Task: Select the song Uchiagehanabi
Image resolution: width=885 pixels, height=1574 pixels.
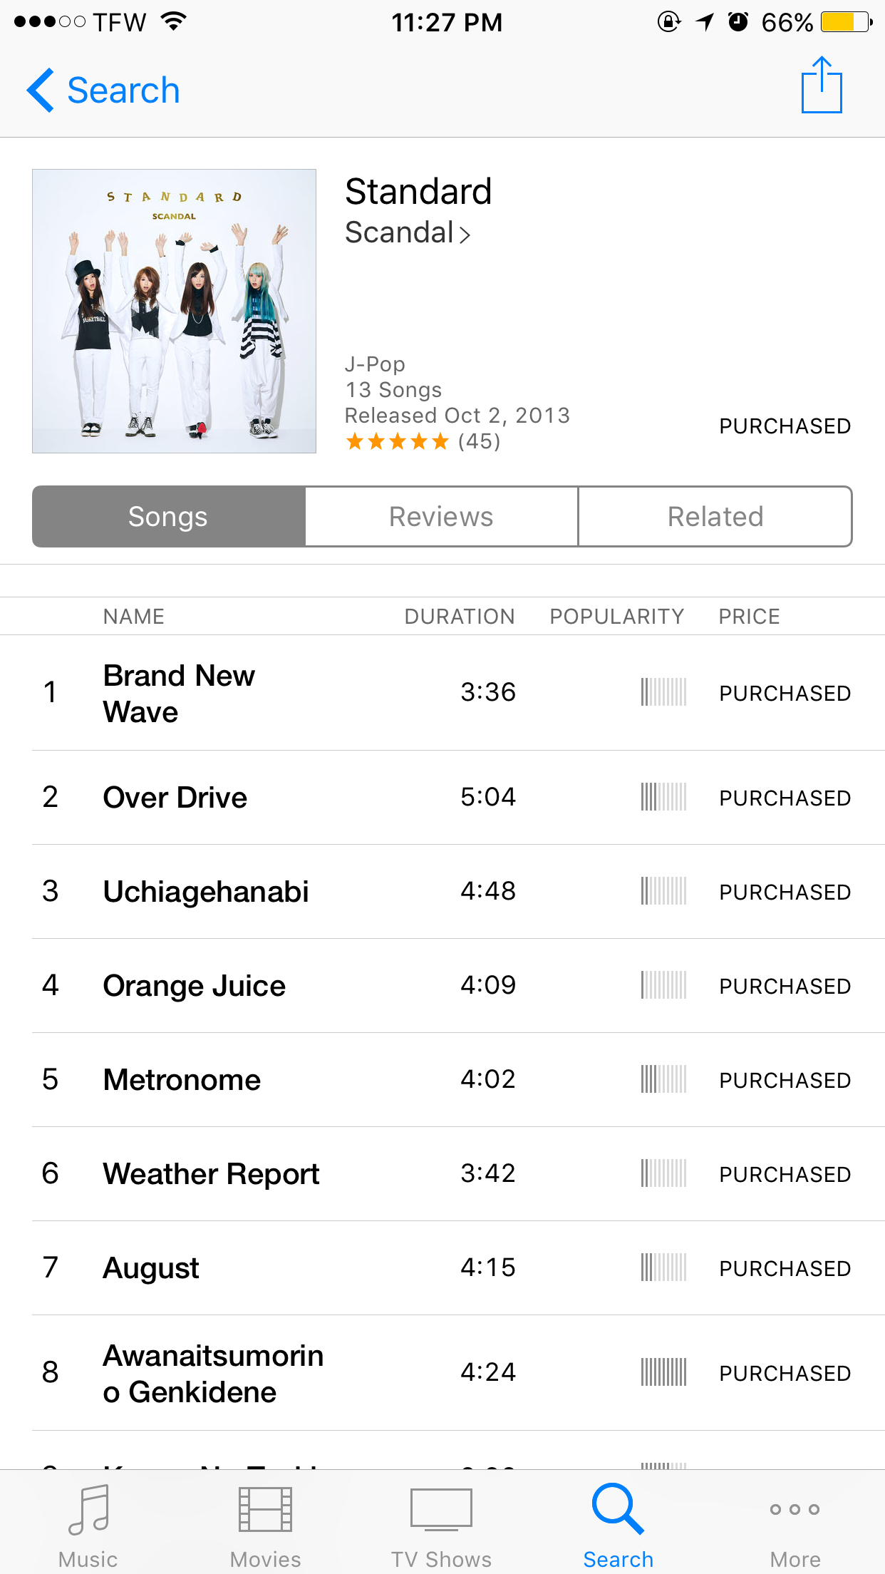Action: (458, 892)
